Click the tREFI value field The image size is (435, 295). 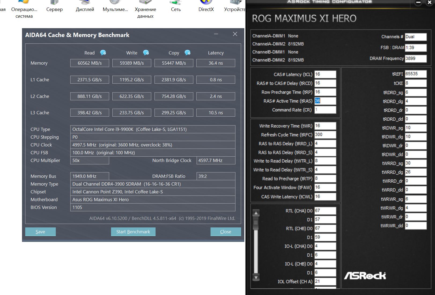416,74
